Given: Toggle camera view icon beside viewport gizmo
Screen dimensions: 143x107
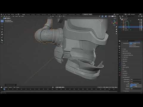Looking at the screenshot, I should coord(116,32).
